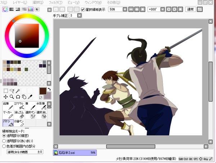216x163 pixels.
Task: Select the magic wand tool
Action: [18, 91]
